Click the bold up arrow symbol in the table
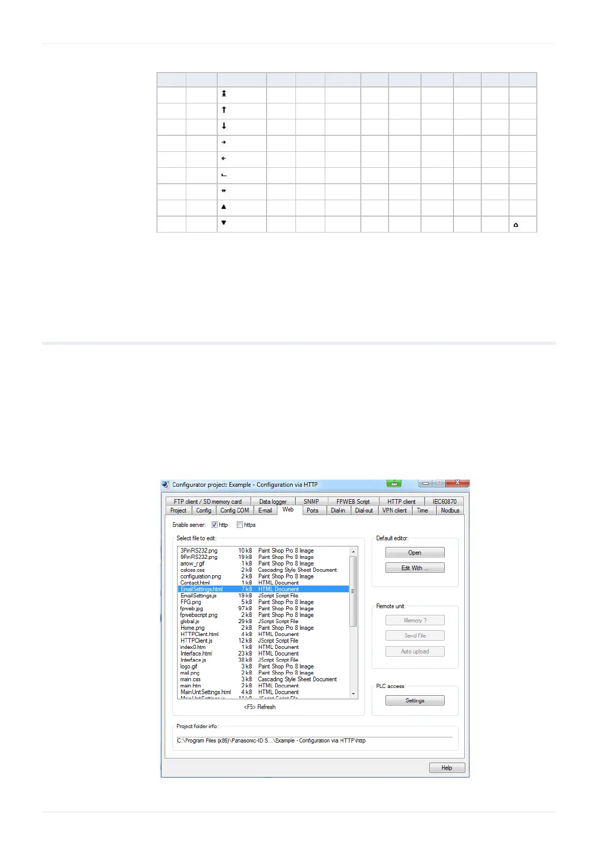This screenshot has width=613, height=866. [x=224, y=110]
